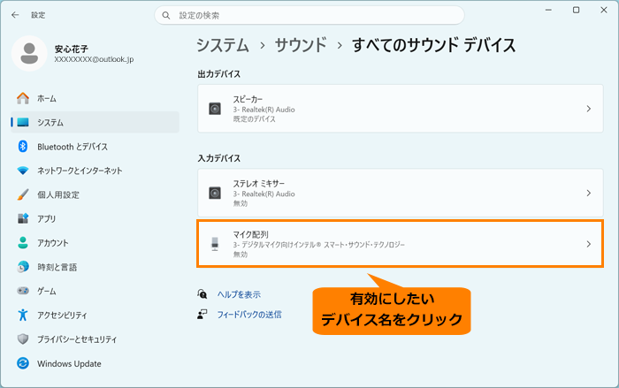Open Bluetooth とデバイス settings
Viewport: 619px width, 388px height.
click(96, 147)
